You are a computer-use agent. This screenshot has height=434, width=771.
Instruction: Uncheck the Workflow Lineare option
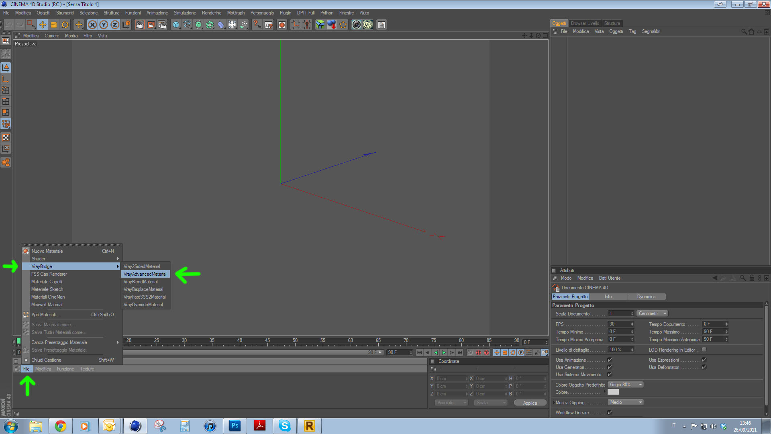coord(610,412)
